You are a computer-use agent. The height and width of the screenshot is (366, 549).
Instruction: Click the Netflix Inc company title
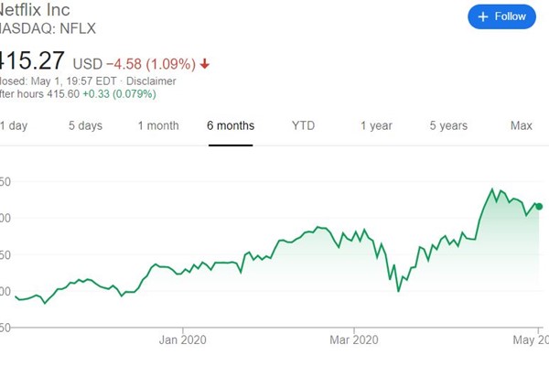[35, 9]
